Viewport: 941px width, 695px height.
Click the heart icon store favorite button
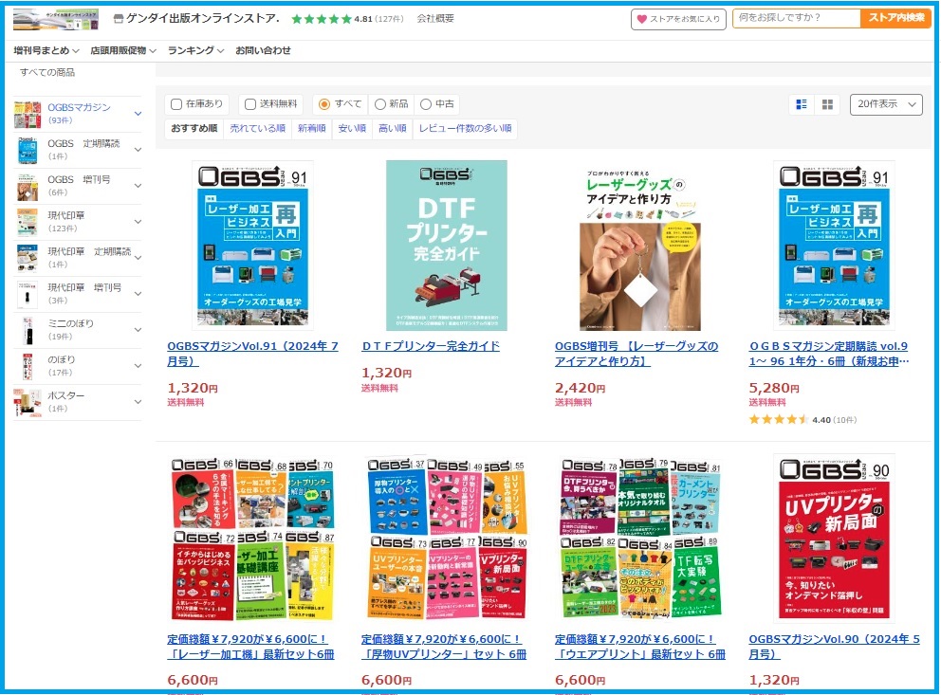[678, 19]
